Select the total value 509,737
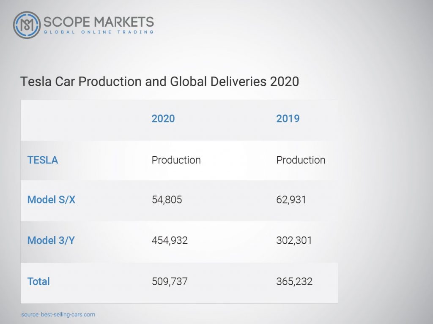Image resolution: width=433 pixels, height=324 pixels. click(x=170, y=281)
